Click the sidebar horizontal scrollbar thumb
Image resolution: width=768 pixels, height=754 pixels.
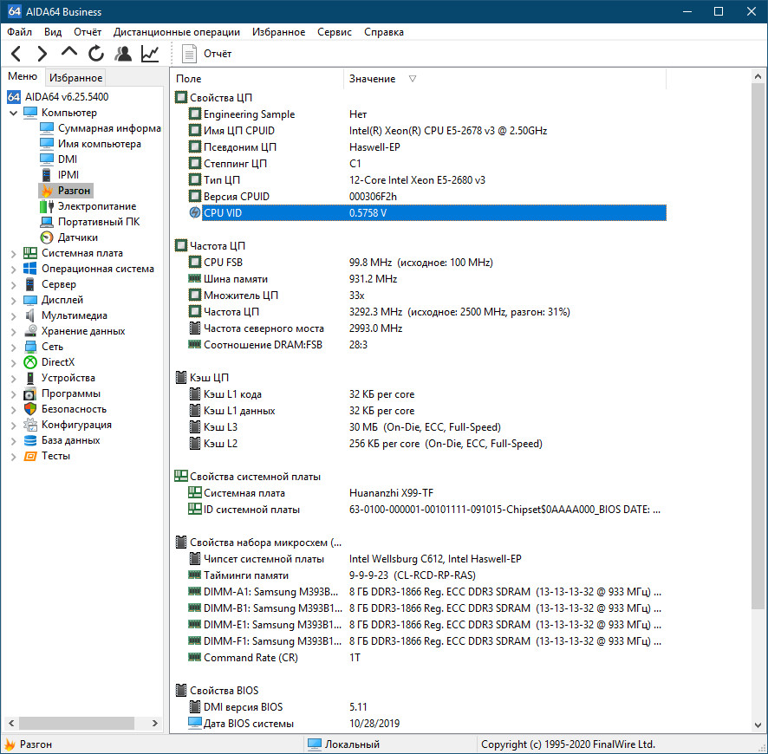[76, 723]
